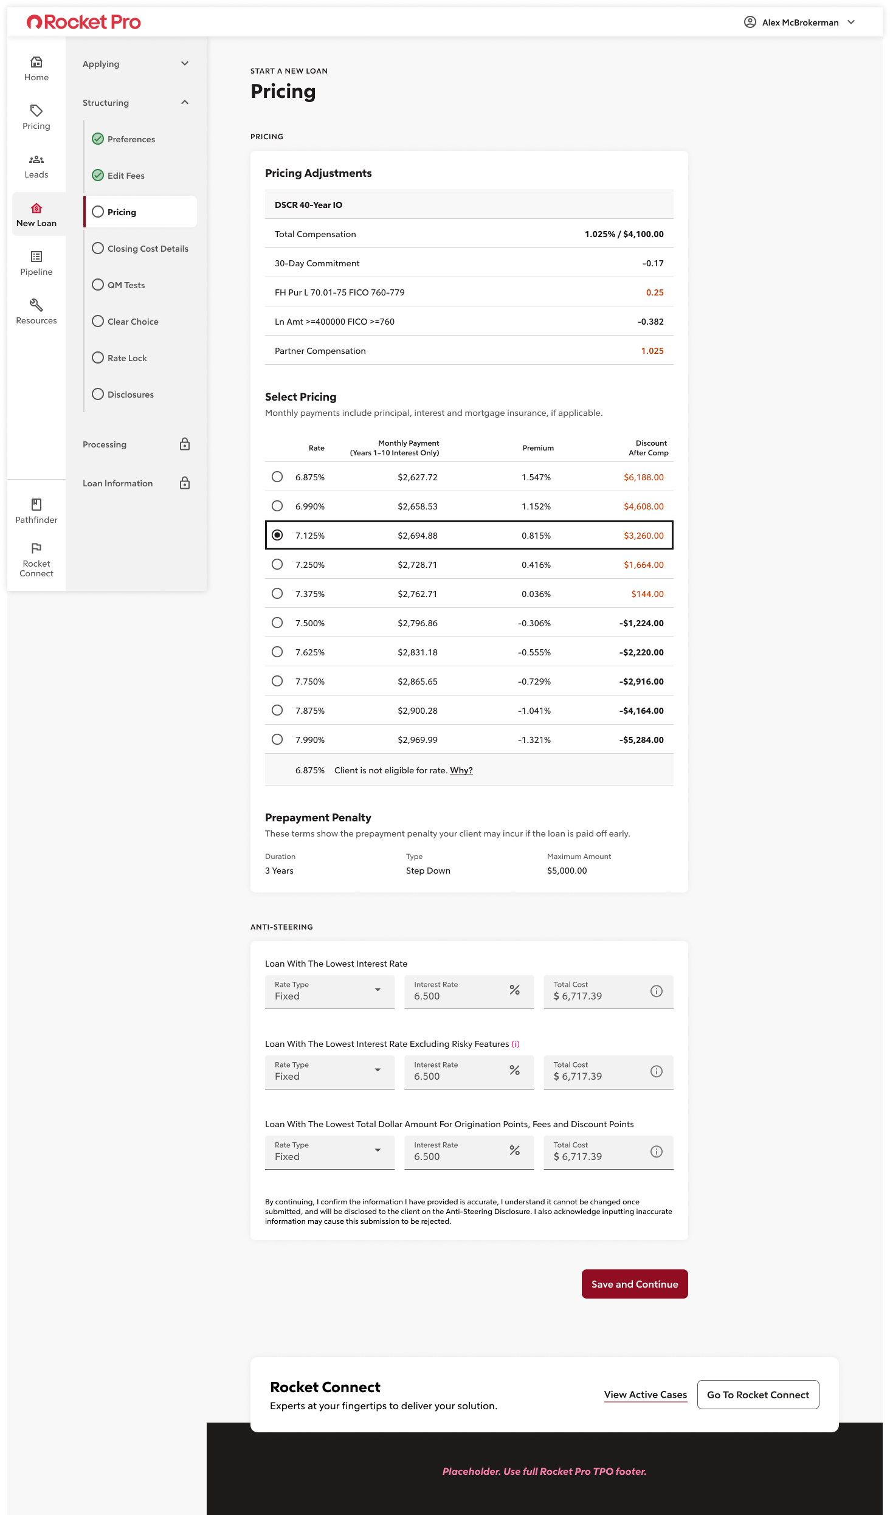The width and height of the screenshot is (890, 1515).
Task: Edit Interest Rate field for Lowest Total Dollar Amount
Action: 469,1153
